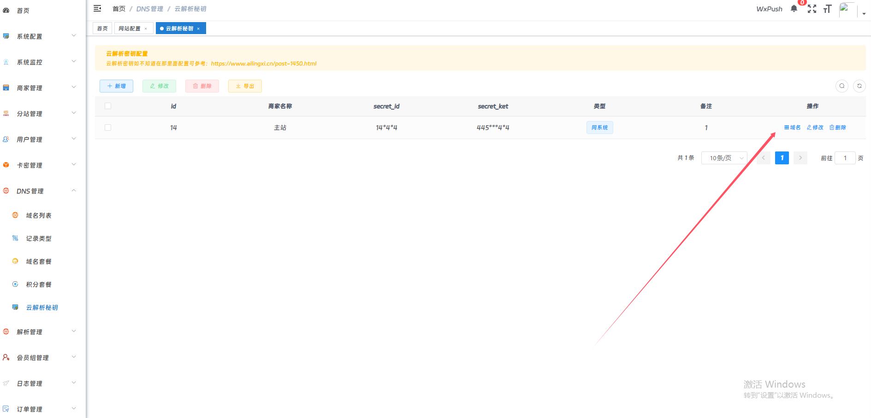Image resolution: width=871 pixels, height=418 pixels.
Task: Open font size adjustment icon
Action: click(827, 9)
